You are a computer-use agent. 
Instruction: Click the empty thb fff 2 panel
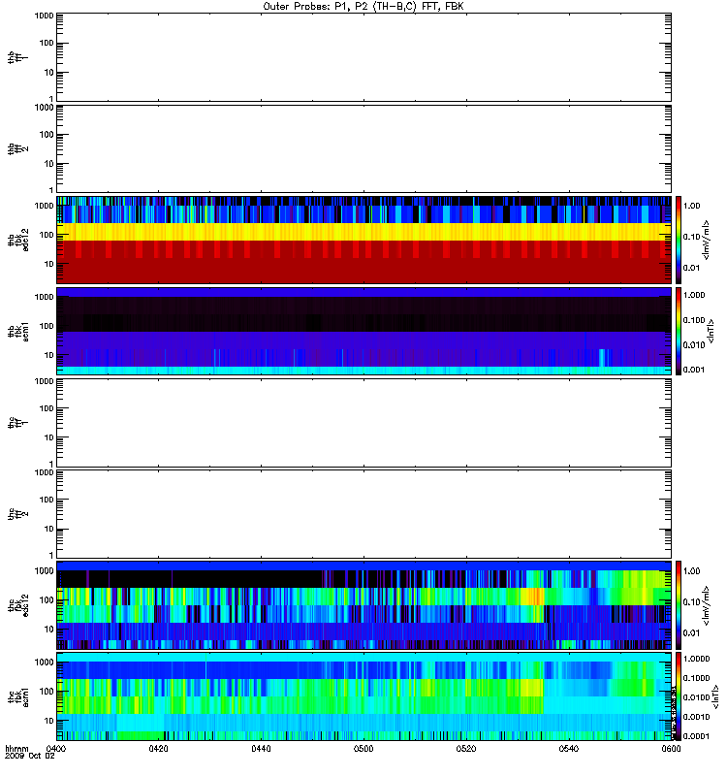click(363, 147)
